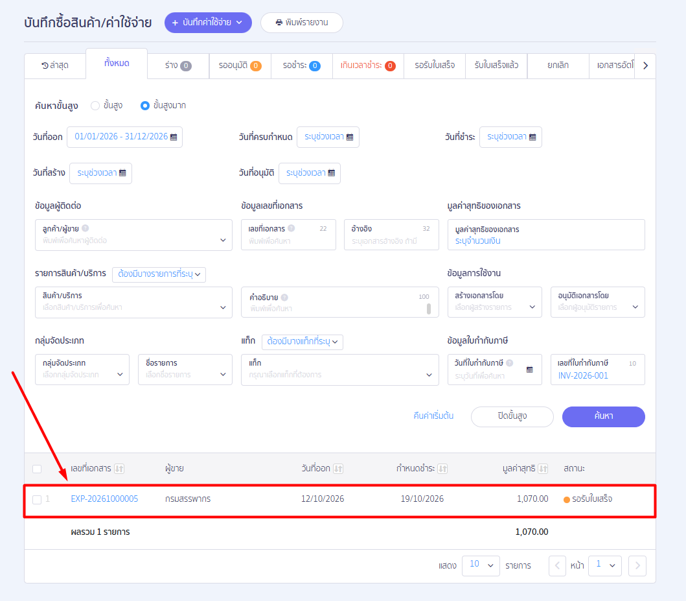Screen dimensions: 686x601
Task: Open calendar icon in วันที่ออก field
Action: [x=174, y=137]
